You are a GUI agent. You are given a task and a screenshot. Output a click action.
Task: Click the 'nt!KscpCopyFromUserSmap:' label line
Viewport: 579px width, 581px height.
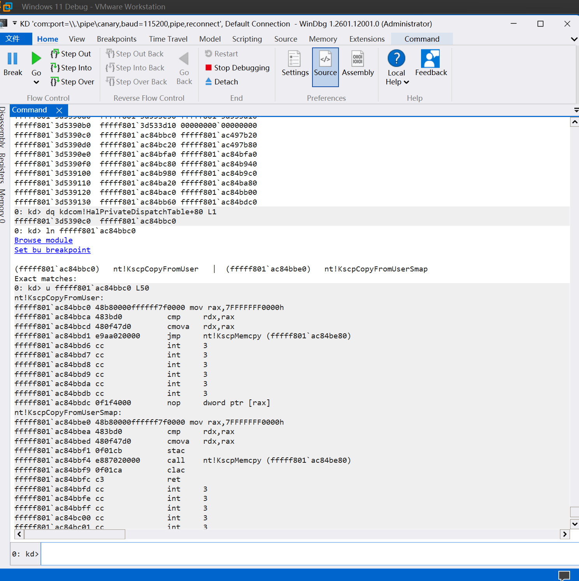[68, 413]
